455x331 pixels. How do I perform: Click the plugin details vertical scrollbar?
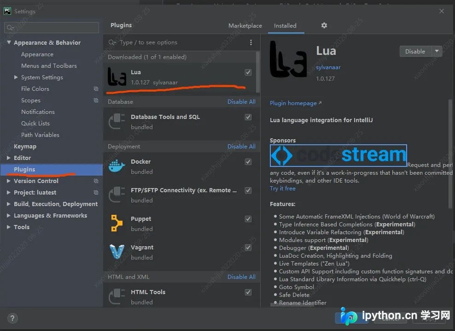pyautogui.click(x=450, y=154)
